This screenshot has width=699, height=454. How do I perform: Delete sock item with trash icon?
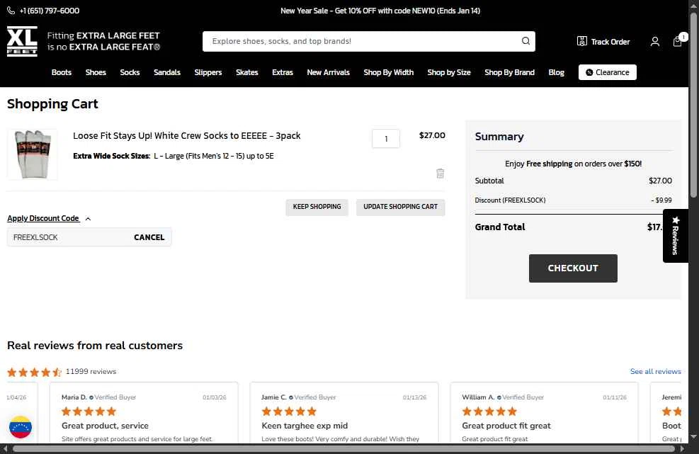click(440, 174)
